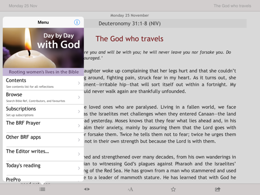Tap 'Monday 25 Nov' in top bar
Screen dimensions: 260x195
coord(23,6)
